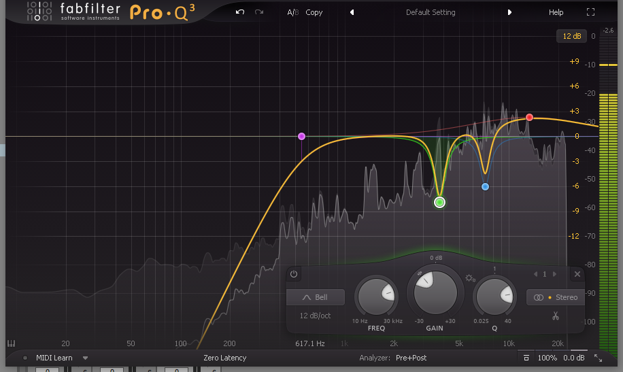Go to the next preset arrow
This screenshot has width=623, height=372.
pyautogui.click(x=509, y=12)
